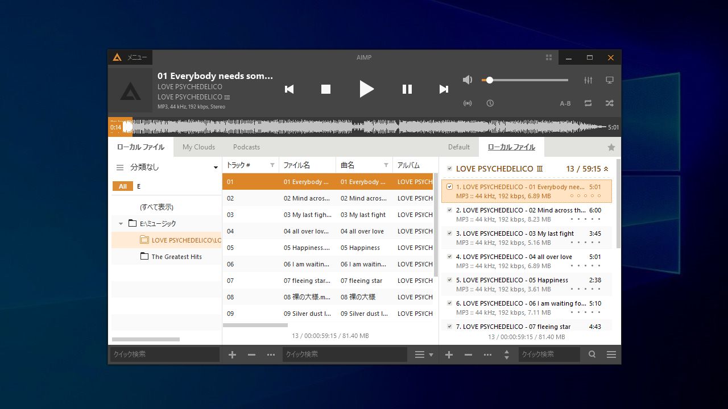The height and width of the screenshot is (409, 728).
Task: Click the playlist search magnifier icon
Action: (592, 354)
